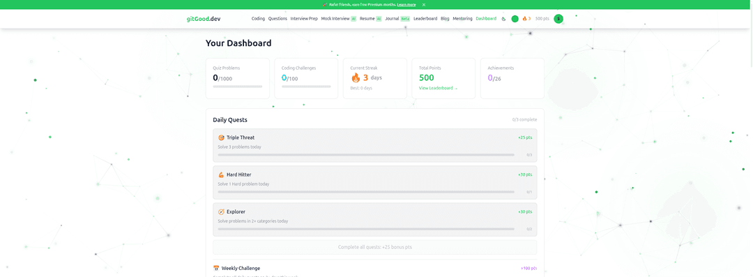Click the Current Streak flame icon
Image resolution: width=753 pixels, height=277 pixels.
[356, 77]
